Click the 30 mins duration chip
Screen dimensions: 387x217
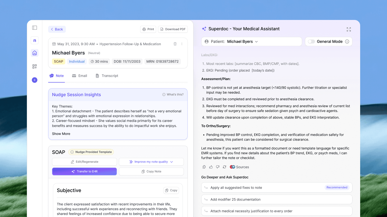(99, 61)
